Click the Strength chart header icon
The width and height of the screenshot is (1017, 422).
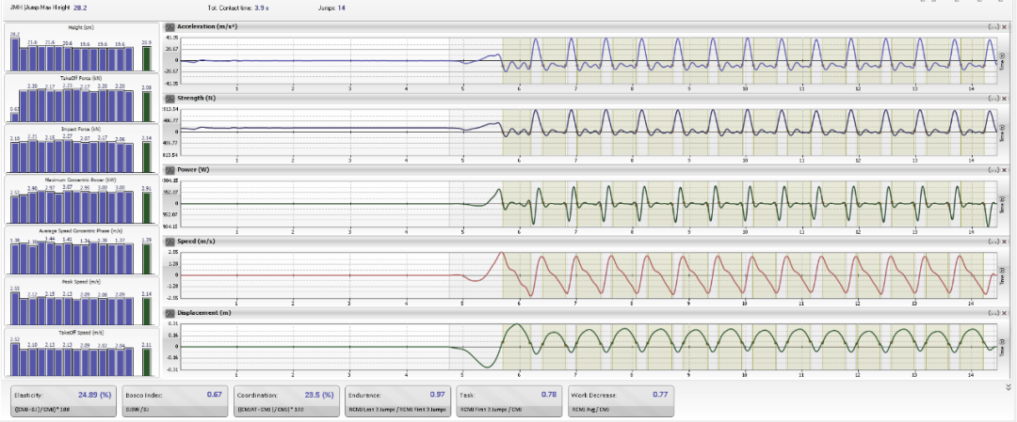click(169, 98)
